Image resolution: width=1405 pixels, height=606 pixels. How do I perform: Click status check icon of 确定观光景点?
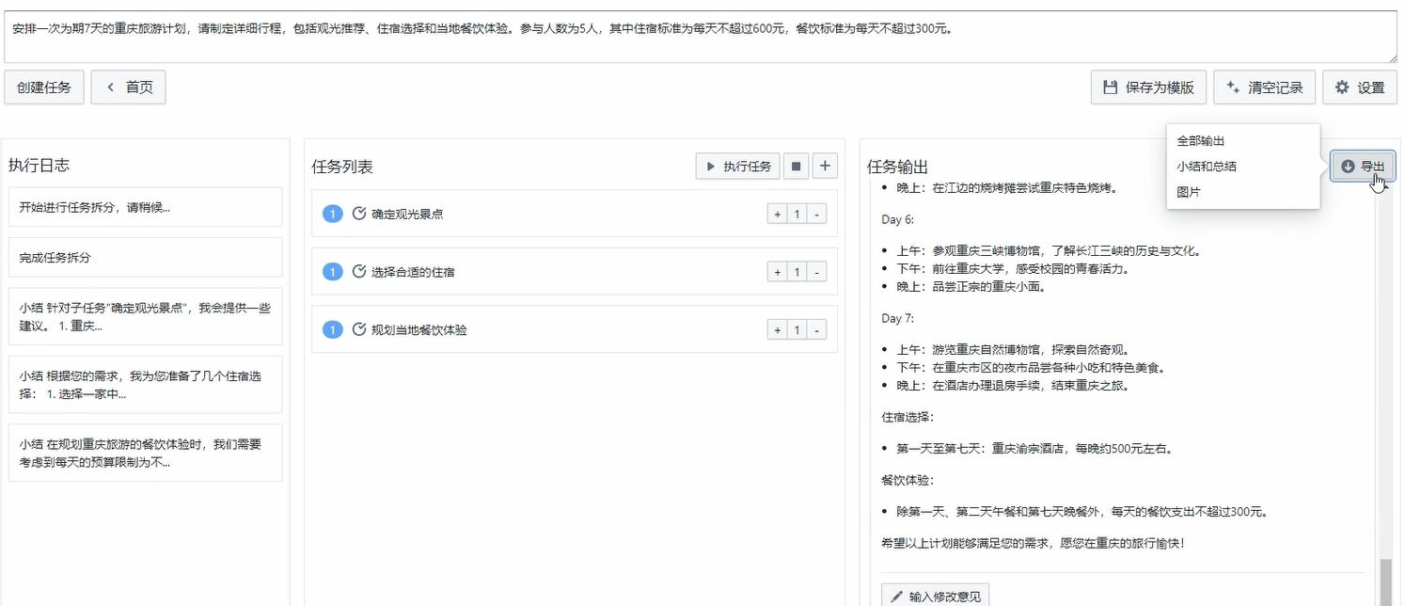pyautogui.click(x=358, y=214)
